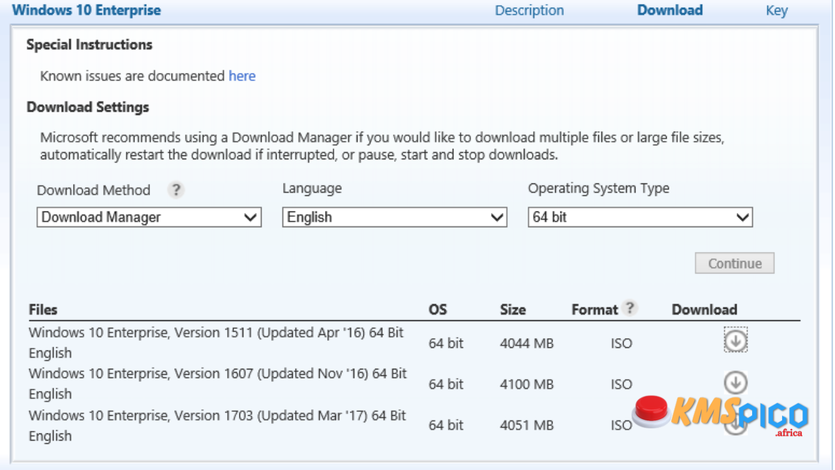This screenshot has width=835, height=470.
Task: Click the Files column header
Action: point(43,309)
